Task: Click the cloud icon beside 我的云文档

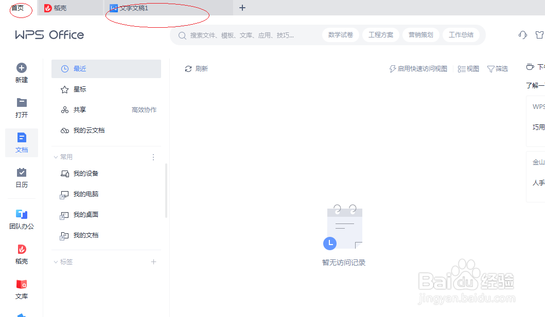Action: [65, 130]
